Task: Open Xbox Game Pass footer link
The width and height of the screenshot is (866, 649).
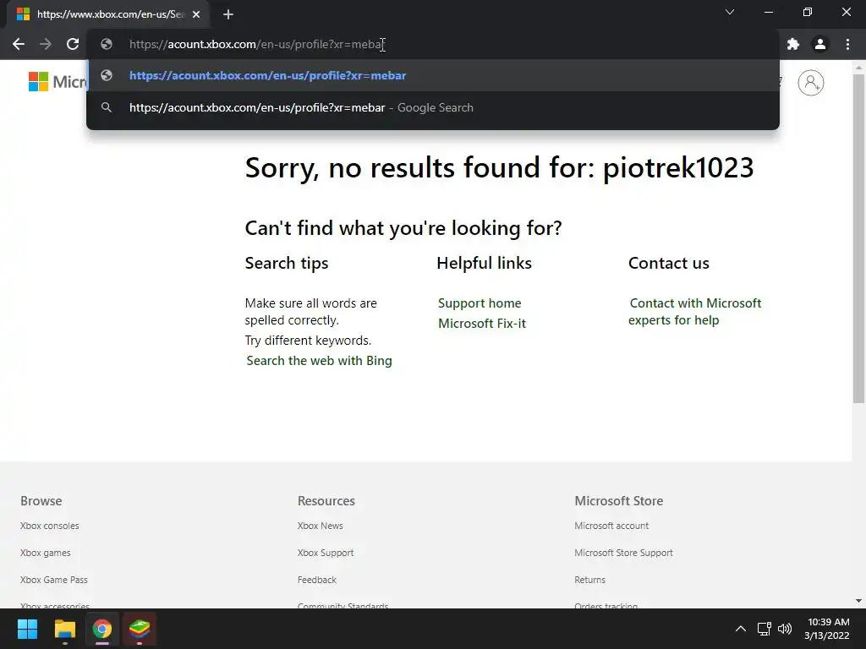Action: (x=54, y=580)
